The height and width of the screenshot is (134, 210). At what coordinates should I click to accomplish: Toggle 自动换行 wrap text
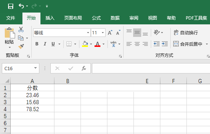(186, 32)
